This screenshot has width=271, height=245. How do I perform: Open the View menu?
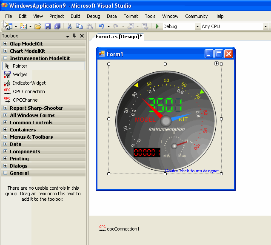click(38, 16)
